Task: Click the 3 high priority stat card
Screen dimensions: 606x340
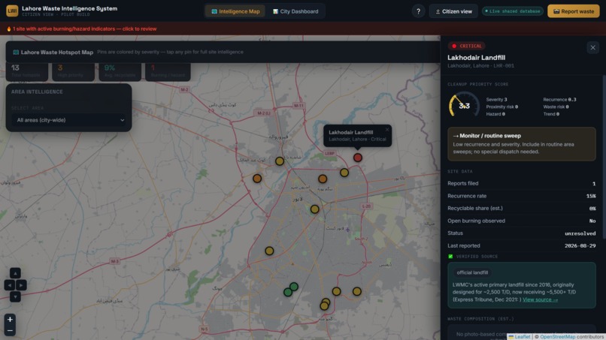Action: pyautogui.click(x=73, y=71)
